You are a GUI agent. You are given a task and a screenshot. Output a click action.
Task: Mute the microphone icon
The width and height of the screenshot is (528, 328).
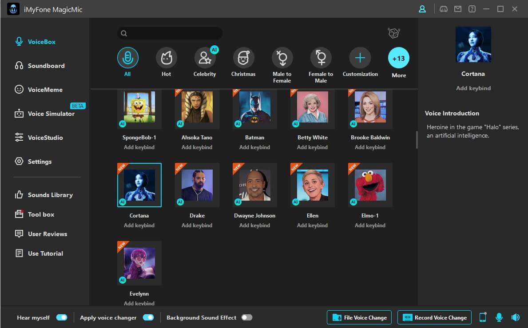point(499,317)
